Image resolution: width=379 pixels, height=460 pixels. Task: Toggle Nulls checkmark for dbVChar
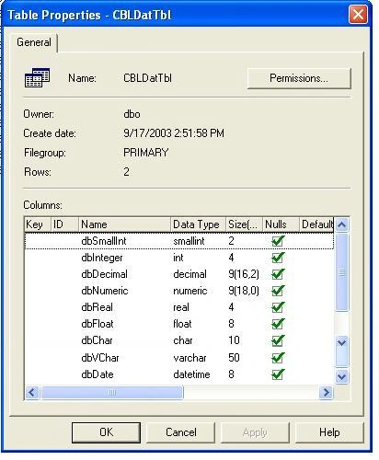click(x=278, y=358)
